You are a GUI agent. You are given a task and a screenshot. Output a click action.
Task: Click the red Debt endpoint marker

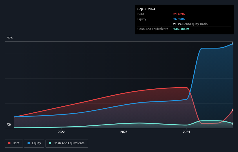tap(233, 110)
